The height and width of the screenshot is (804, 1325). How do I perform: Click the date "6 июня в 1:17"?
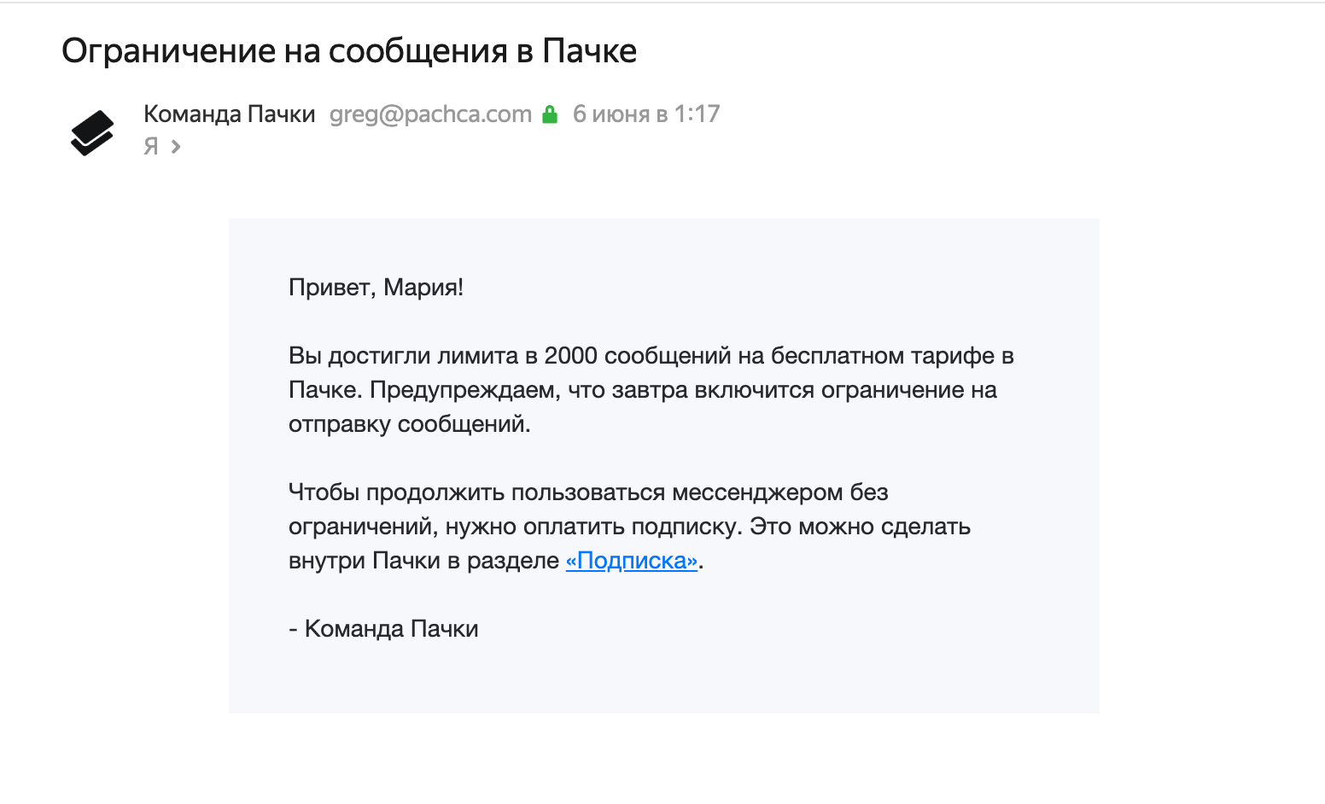[646, 114]
